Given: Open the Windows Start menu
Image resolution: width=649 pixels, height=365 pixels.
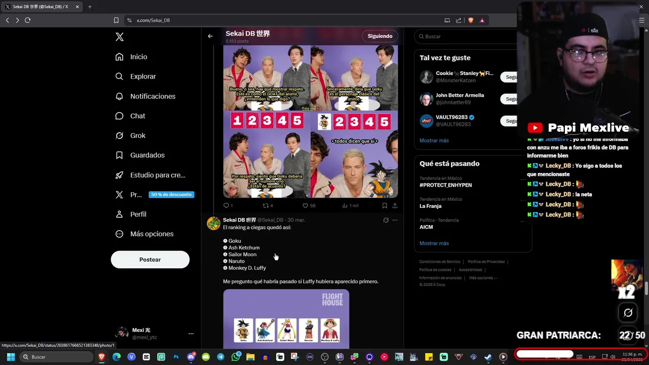Looking at the screenshot, I should [x=11, y=357].
